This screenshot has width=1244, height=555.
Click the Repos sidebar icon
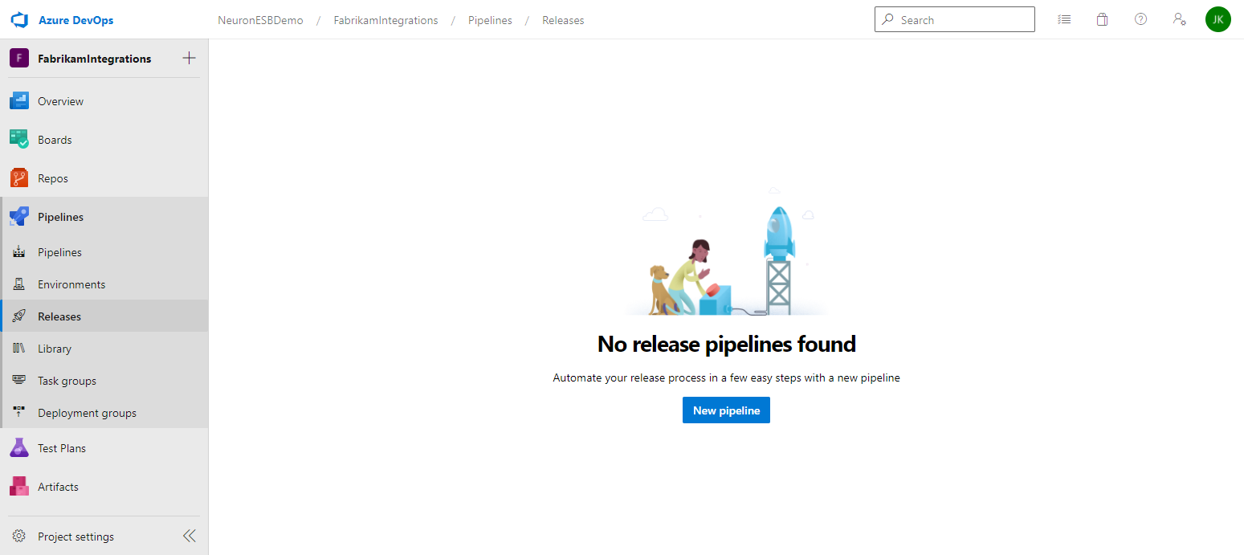click(x=19, y=178)
